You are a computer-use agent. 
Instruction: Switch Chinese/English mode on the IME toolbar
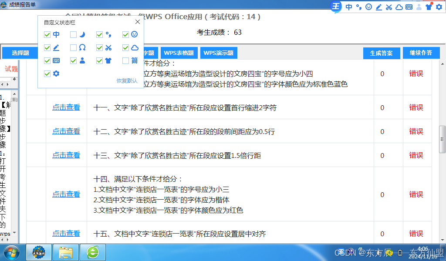coord(349,7)
